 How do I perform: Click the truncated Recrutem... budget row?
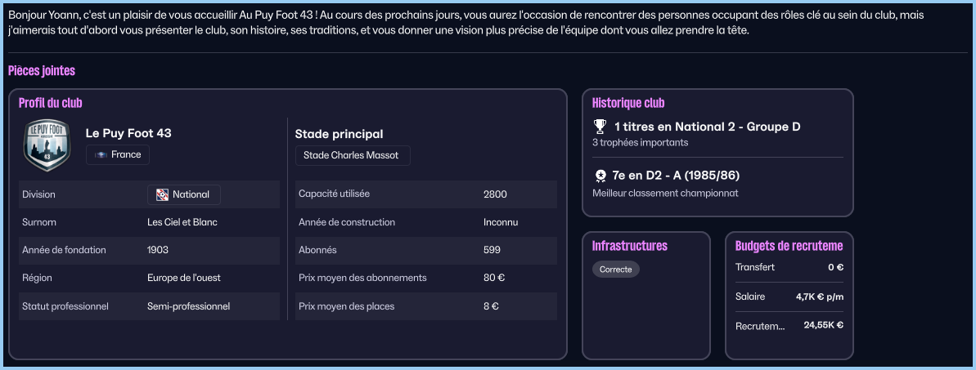click(789, 325)
